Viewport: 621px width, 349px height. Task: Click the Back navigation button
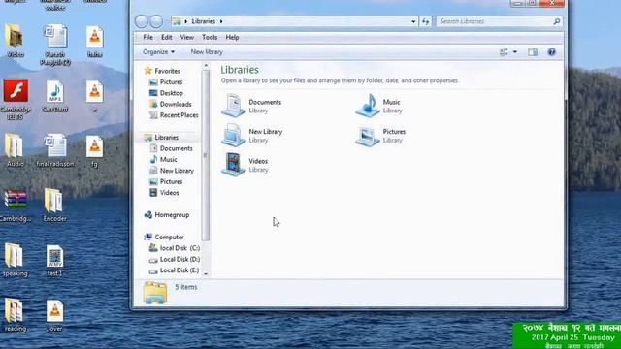[142, 21]
